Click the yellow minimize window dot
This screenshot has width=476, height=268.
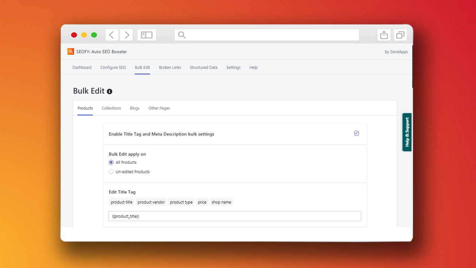click(x=84, y=35)
